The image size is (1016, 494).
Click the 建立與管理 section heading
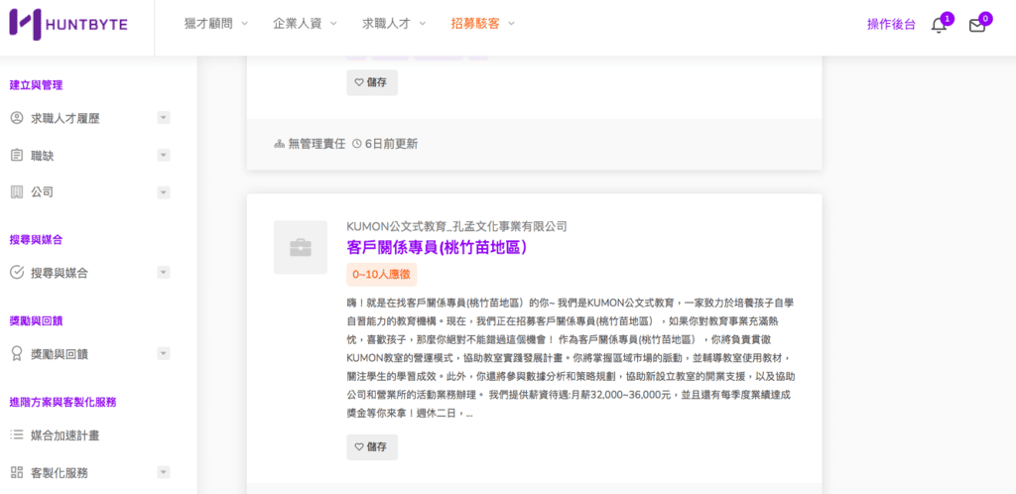37,85
